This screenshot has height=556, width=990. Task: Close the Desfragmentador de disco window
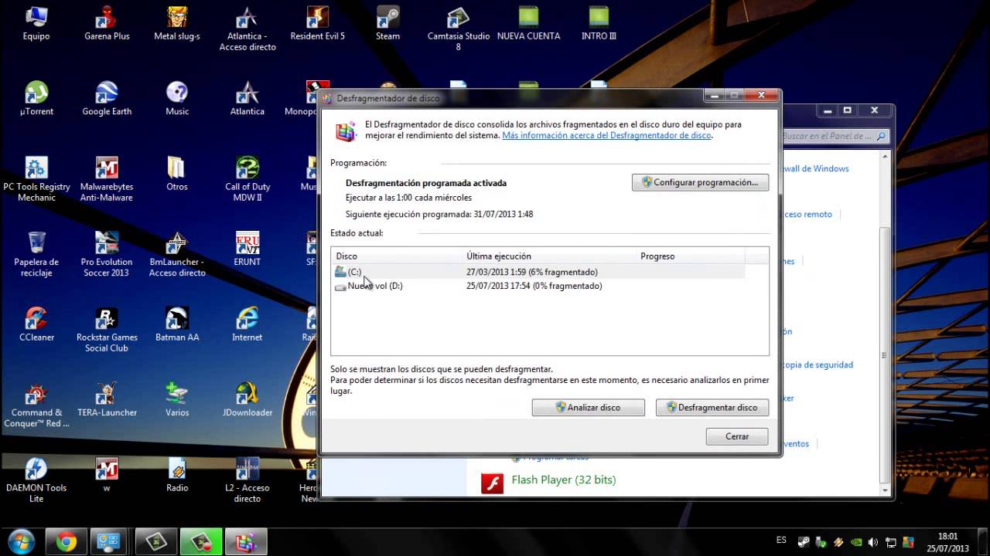761,95
